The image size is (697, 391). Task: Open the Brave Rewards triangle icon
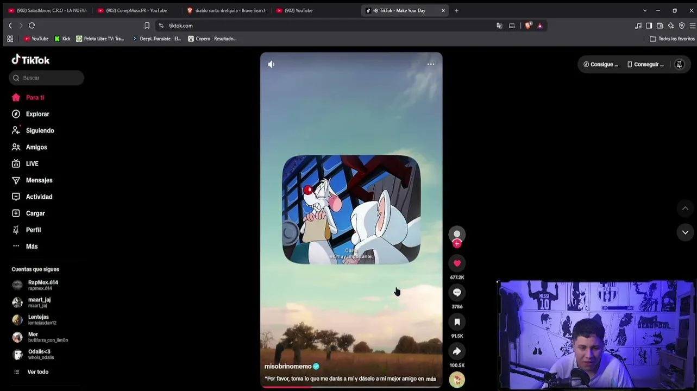539,26
